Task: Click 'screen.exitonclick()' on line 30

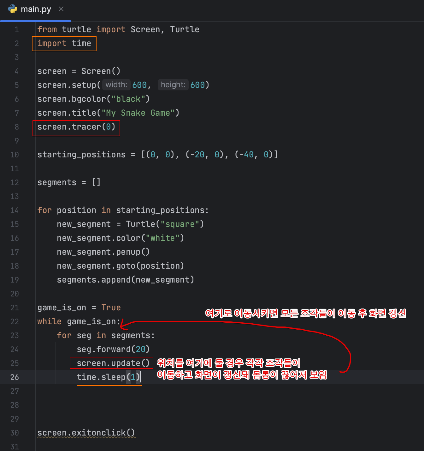Action: click(86, 433)
